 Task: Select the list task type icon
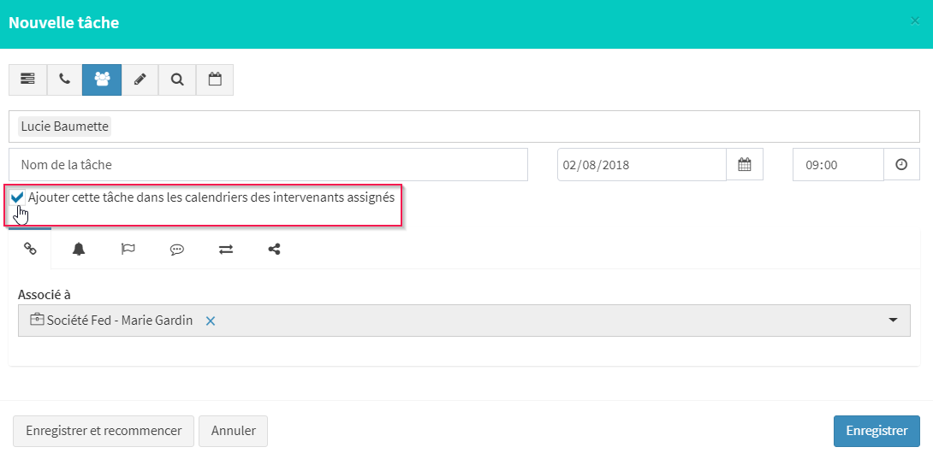[28, 79]
